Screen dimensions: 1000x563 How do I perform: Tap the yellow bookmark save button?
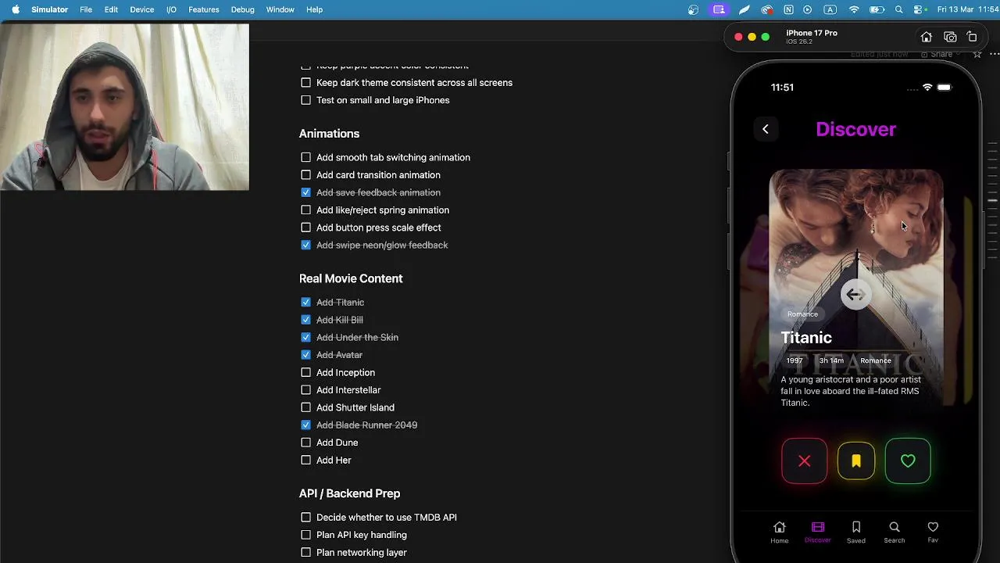tap(856, 461)
